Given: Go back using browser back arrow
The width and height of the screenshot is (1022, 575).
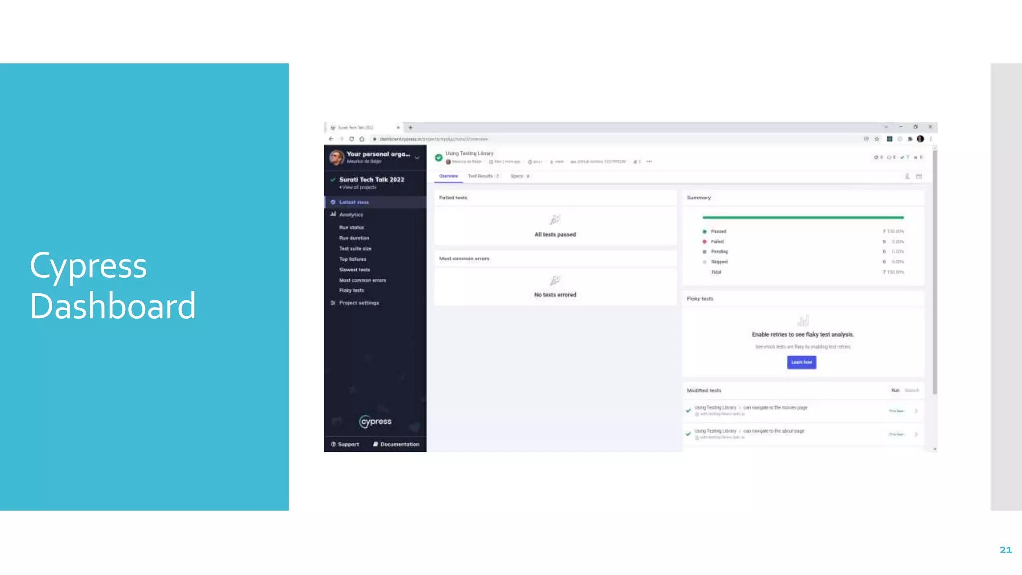Looking at the screenshot, I should (331, 139).
